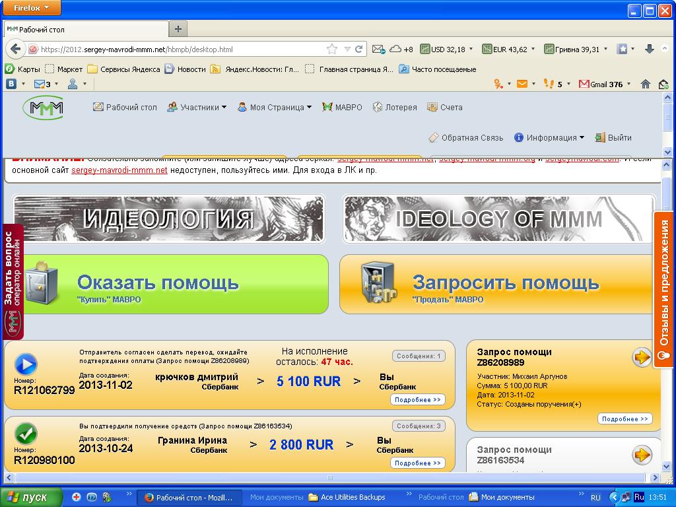Open IDEOLOGY OF MMM banner
The width and height of the screenshot is (676, 507).
(x=499, y=219)
